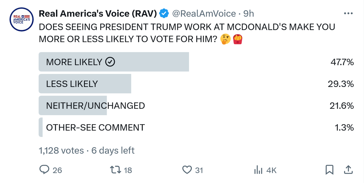Viewport: 364px width, 183px height.
Task: Click the repost arrows icon
Action: pos(115,170)
